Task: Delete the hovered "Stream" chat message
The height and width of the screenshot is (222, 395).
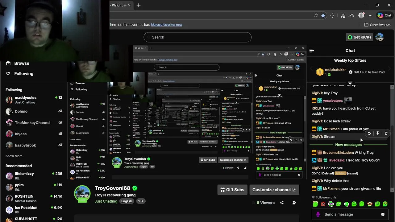Action: 386,134
